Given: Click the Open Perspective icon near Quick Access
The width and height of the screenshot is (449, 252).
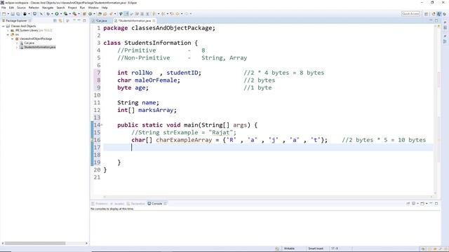Looking at the screenshot, I should pyautogui.click(x=426, y=14).
